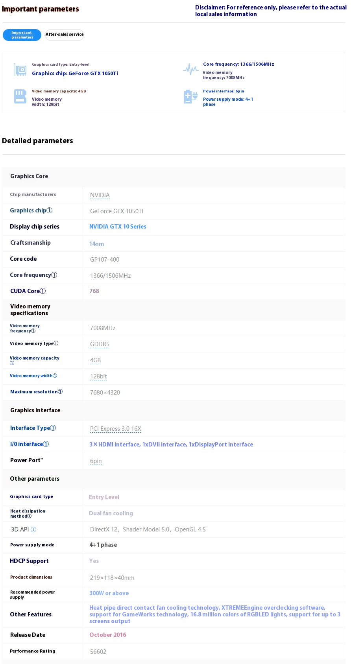Click the info circle next to Heat dissipation method

30,516
